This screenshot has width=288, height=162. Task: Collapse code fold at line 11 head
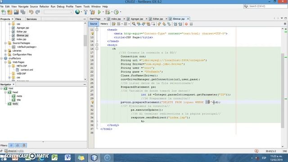pyautogui.click(x=97, y=30)
